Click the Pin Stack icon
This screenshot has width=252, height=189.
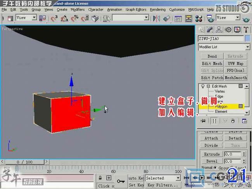[204, 121]
